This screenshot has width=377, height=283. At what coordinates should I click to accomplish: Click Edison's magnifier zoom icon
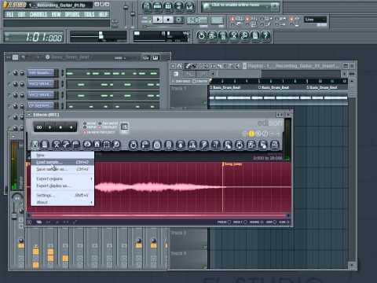point(116,145)
